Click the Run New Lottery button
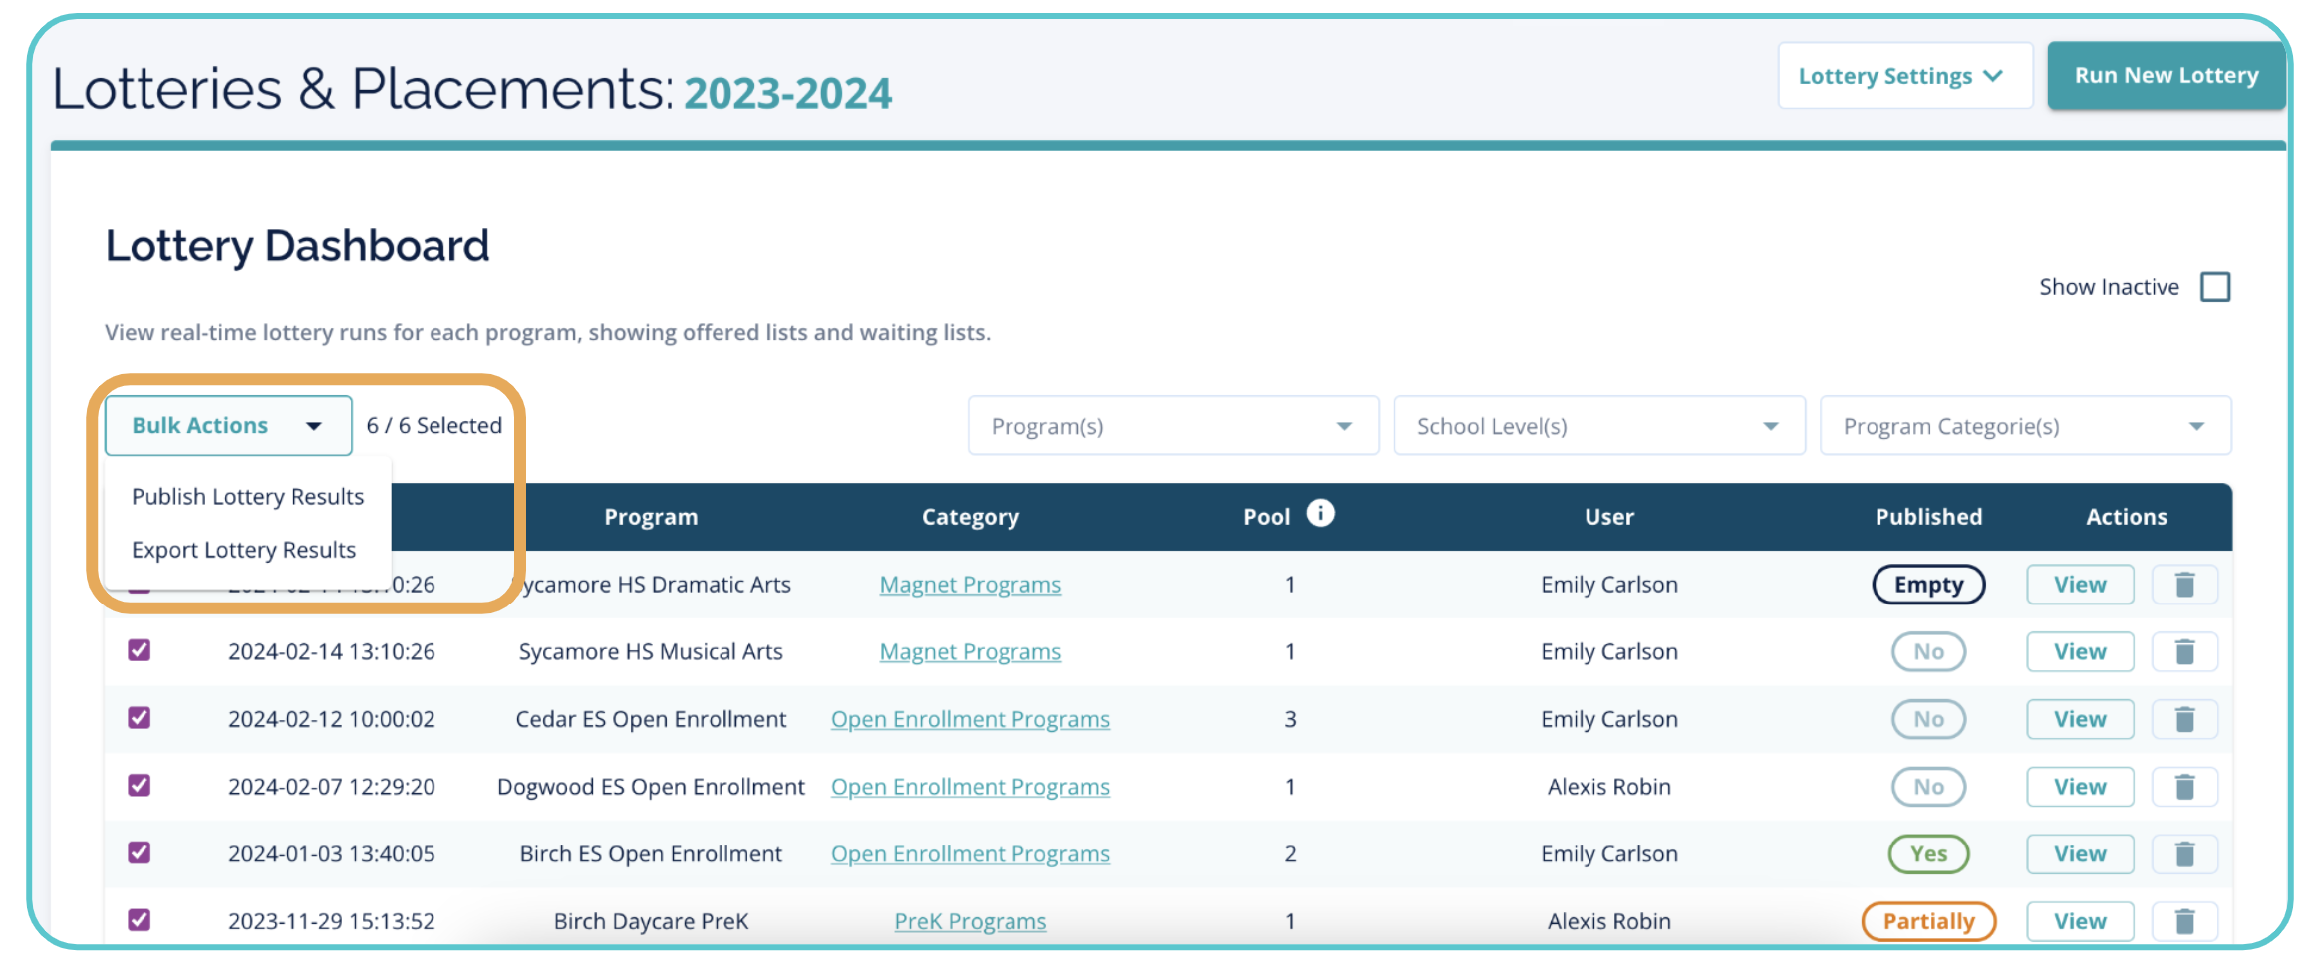The image size is (2312, 966). [2166, 76]
